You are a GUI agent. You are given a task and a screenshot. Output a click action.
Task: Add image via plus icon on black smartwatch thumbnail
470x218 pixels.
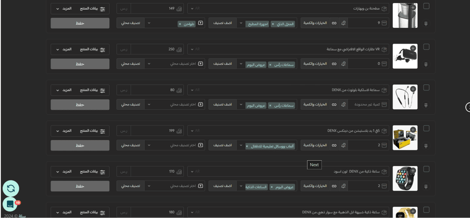[413, 170]
